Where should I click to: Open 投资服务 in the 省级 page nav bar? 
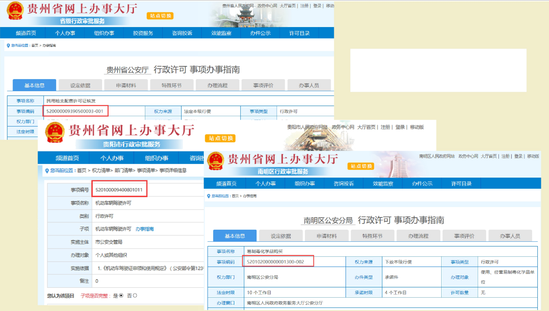tap(143, 33)
